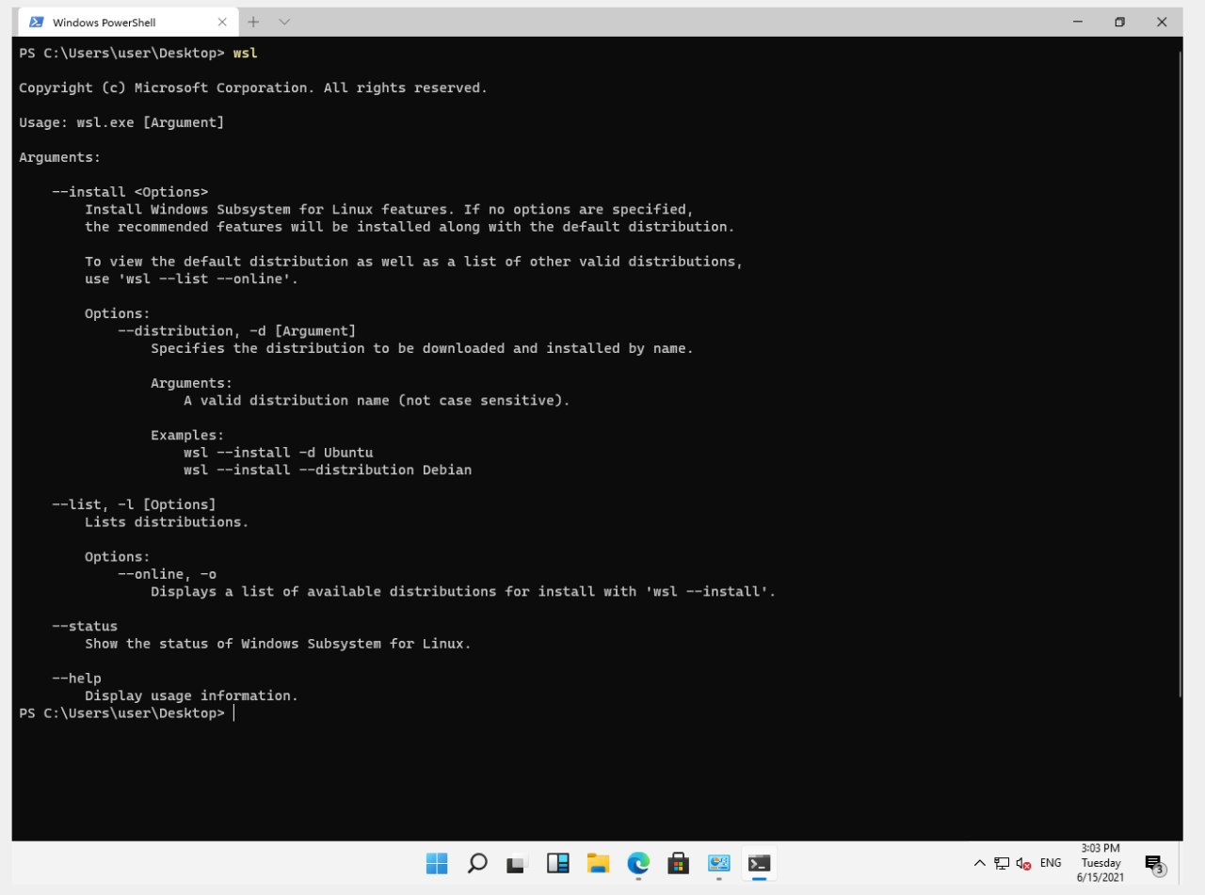Launch File Explorer from taskbar
The image size is (1205, 895).
pyautogui.click(x=598, y=863)
